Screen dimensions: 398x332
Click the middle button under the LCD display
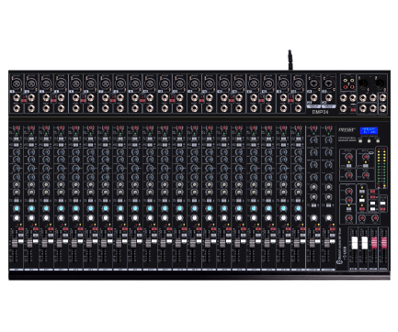tap(369, 141)
